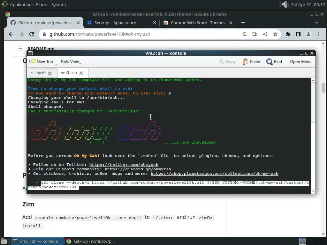Viewport: 327px width, 245px height.
Task: Click the address bar URL
Action: (x=100, y=34)
